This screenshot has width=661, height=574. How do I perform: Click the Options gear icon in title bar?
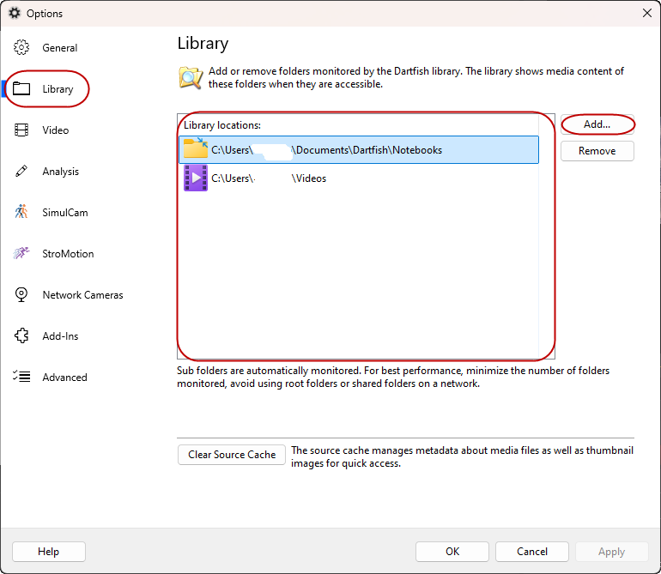(x=15, y=13)
